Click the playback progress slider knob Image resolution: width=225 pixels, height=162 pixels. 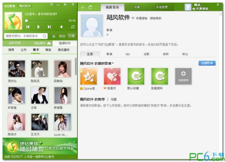point(26,21)
